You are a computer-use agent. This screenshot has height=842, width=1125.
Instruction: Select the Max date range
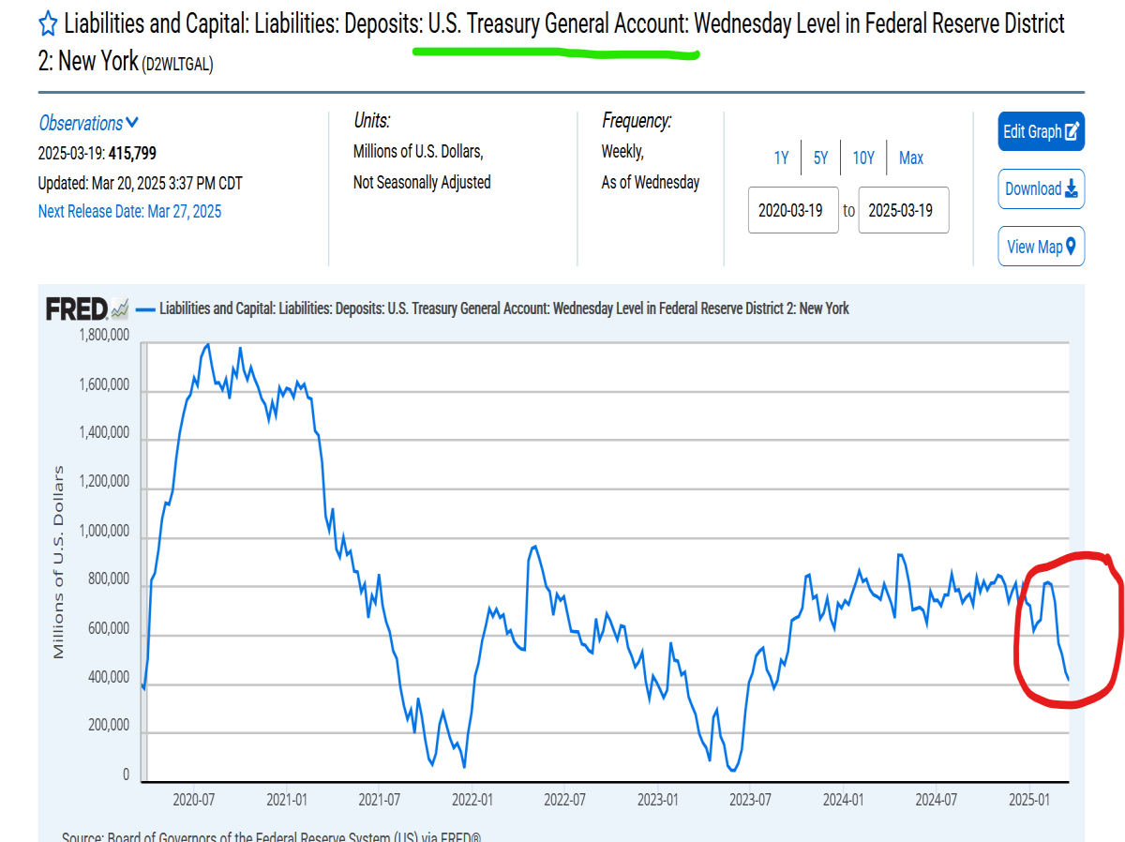[x=911, y=158]
